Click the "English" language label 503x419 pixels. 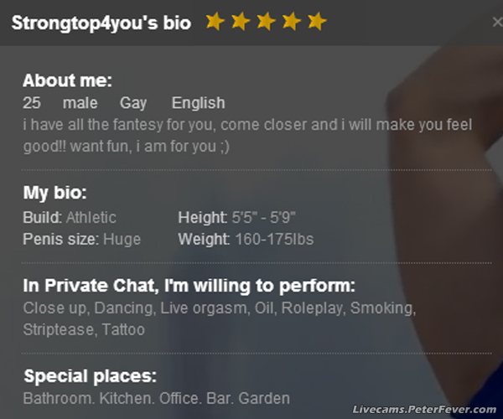[198, 103]
